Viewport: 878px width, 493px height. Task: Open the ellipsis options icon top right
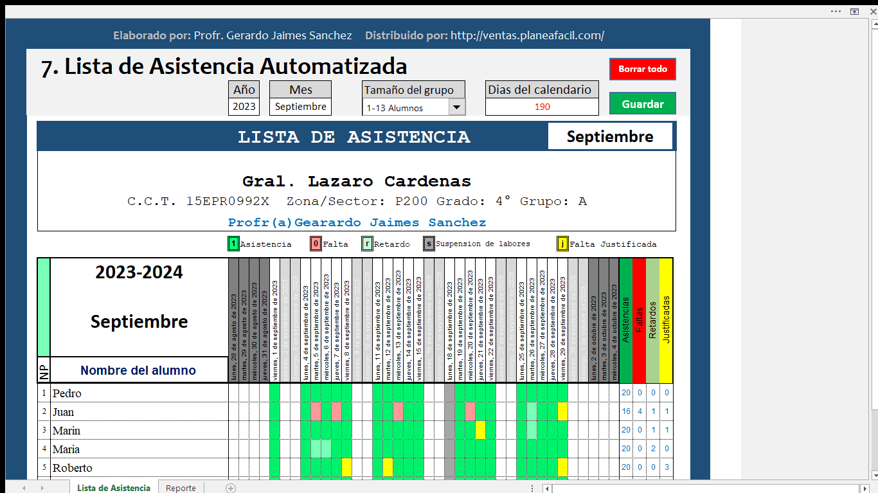(836, 12)
